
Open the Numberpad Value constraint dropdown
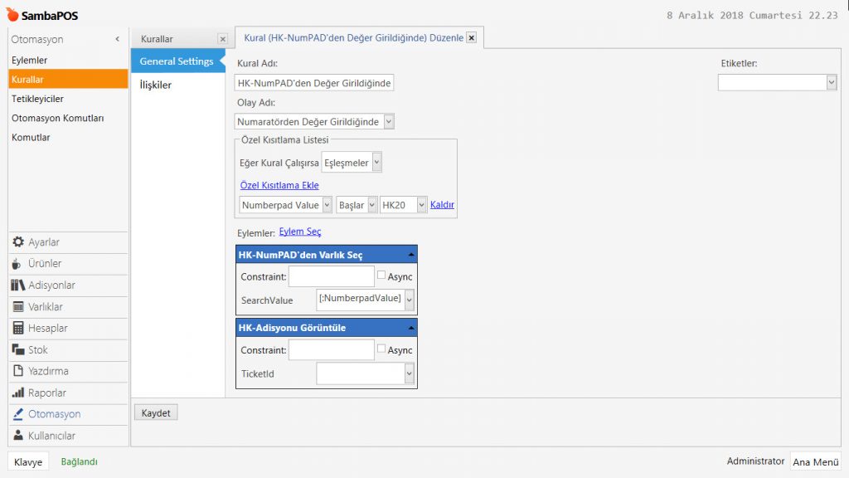pyautogui.click(x=327, y=205)
